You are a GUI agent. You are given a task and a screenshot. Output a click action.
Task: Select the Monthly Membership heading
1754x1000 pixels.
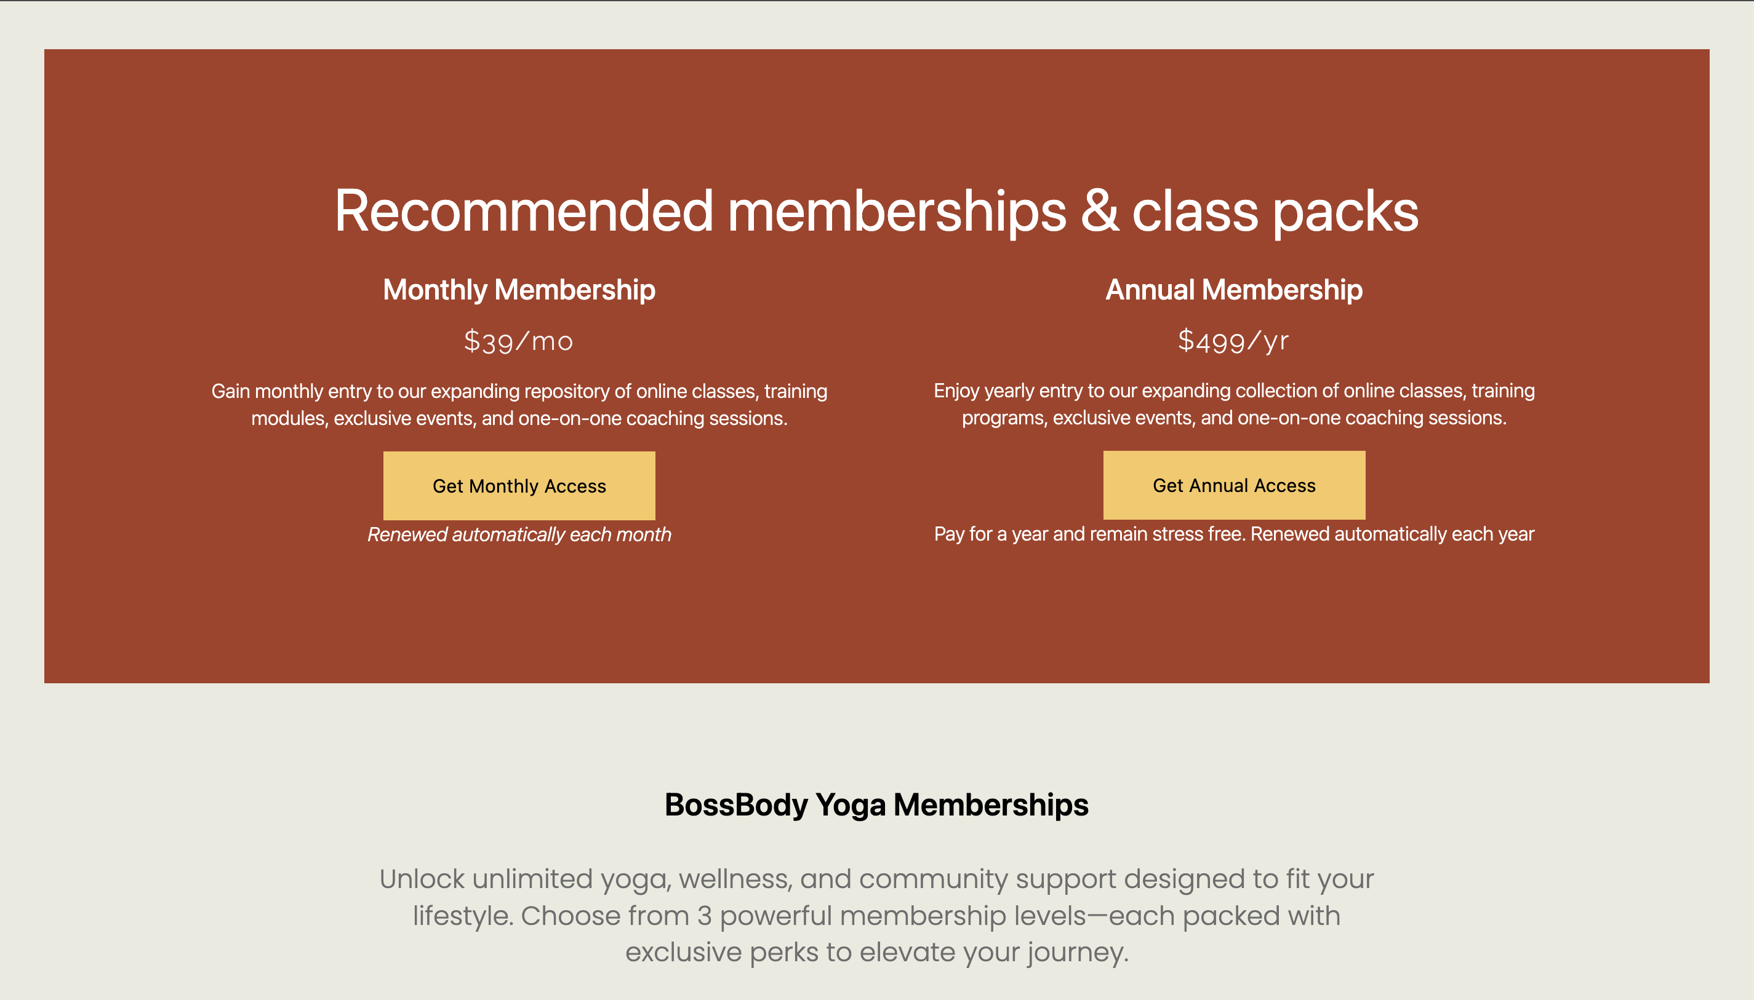519,290
